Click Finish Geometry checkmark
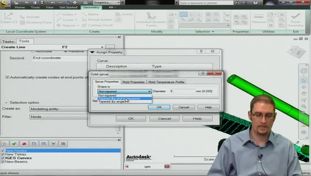The width and height of the screenshot is (311, 176). coord(296,19)
